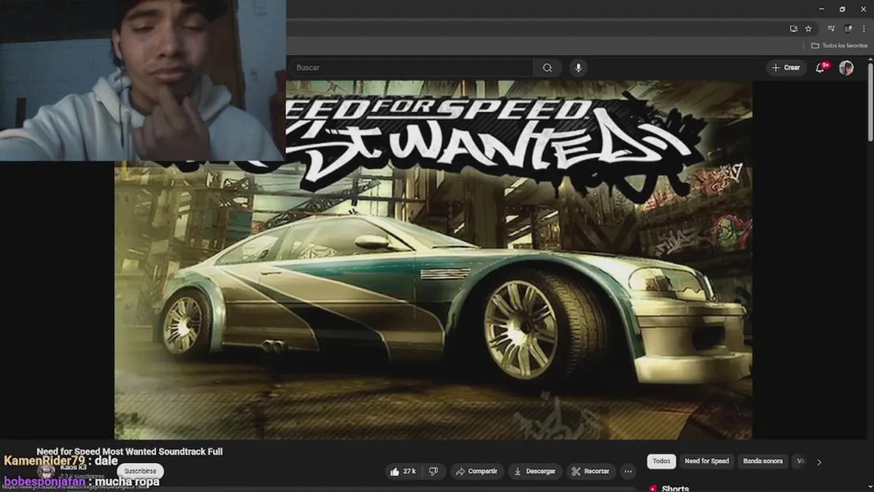The image size is (874, 492).
Task: Click the bobesponjafan chat username
Action: [44, 482]
